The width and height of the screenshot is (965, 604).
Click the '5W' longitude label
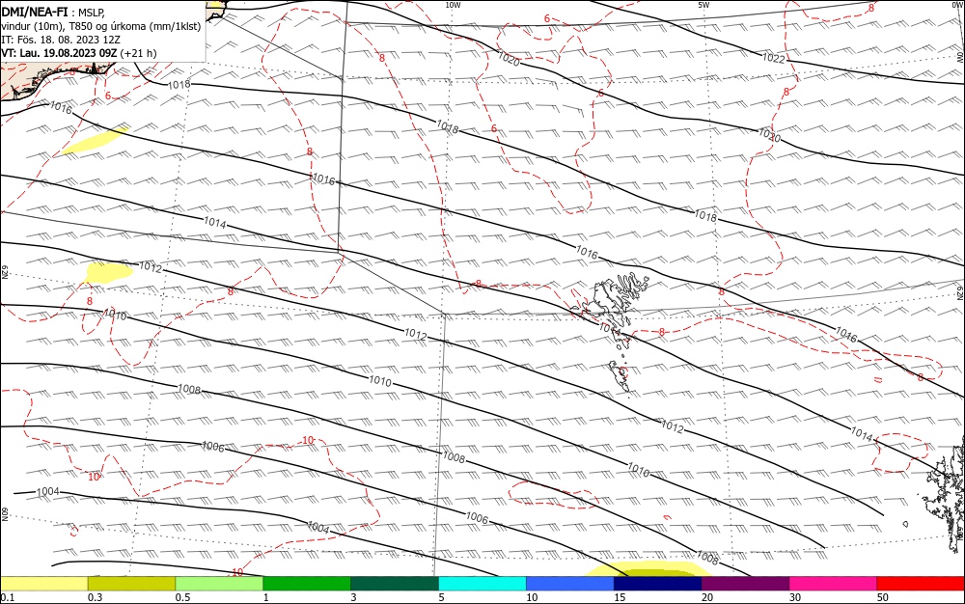point(703,5)
